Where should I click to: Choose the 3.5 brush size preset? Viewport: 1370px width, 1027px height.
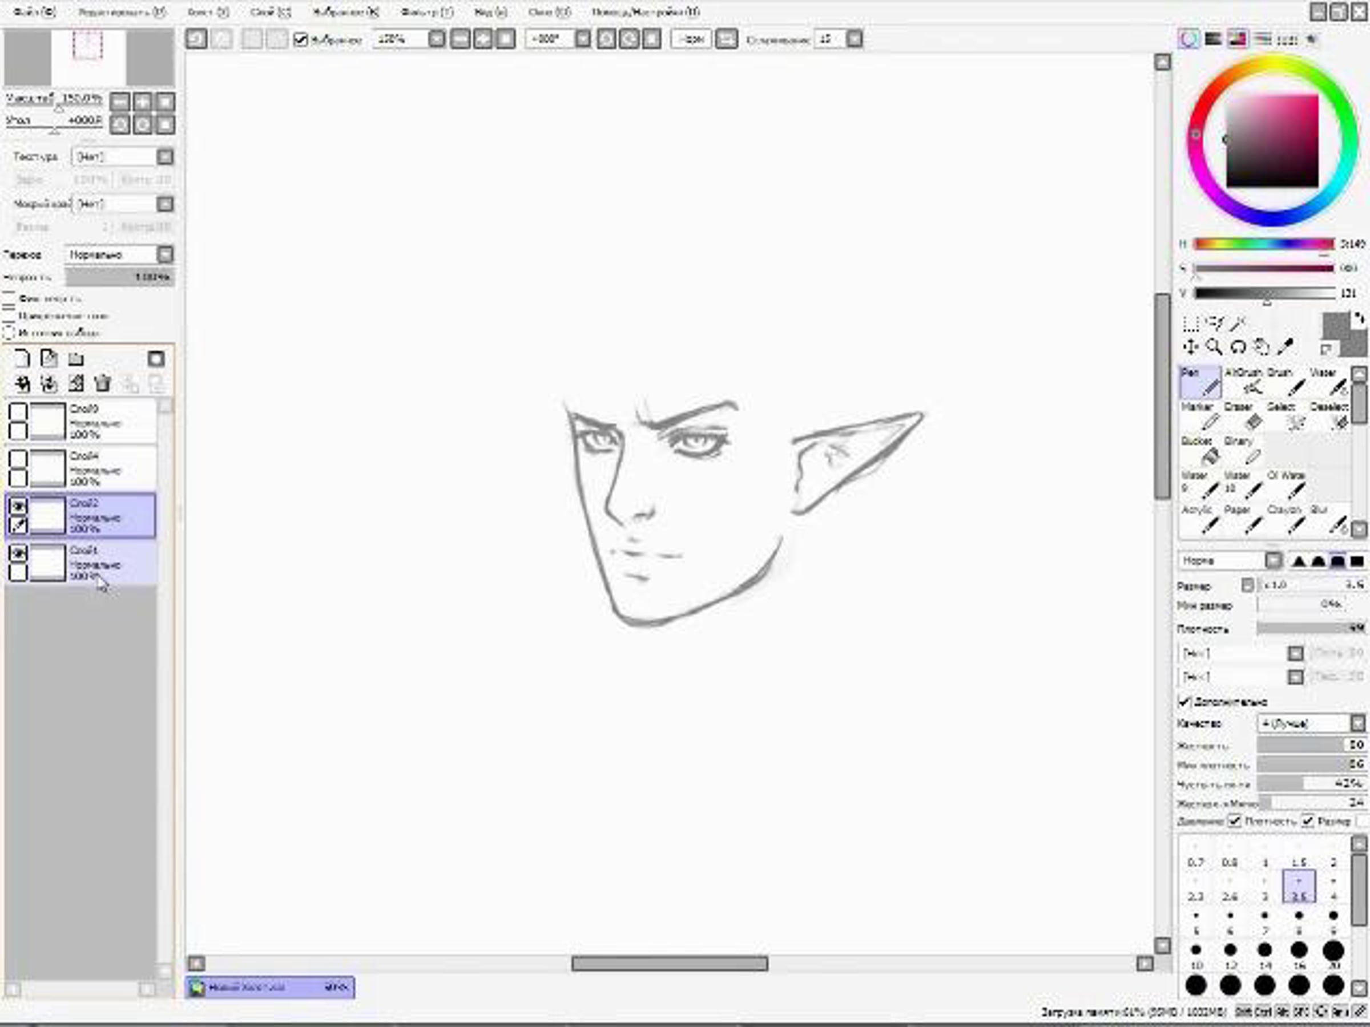click(x=1299, y=887)
